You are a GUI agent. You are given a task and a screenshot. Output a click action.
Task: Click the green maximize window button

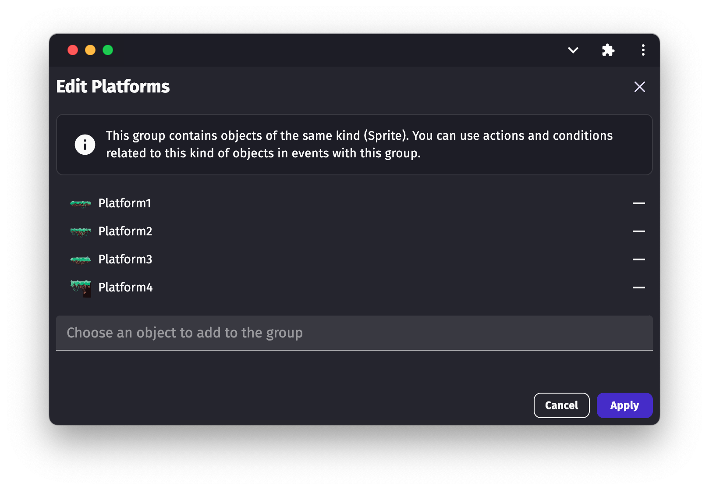coord(108,50)
